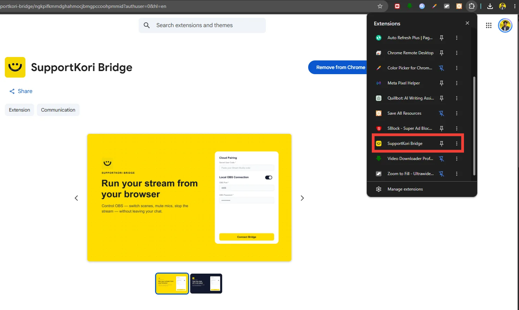Screen dimensions: 519x310
Task: Click the Video Downloader green arrow icon in list
Action: [x=379, y=159]
